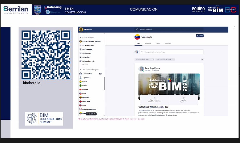The image size is (240, 143).
Task: Click the Colombia flag icon
Action: 80,97
